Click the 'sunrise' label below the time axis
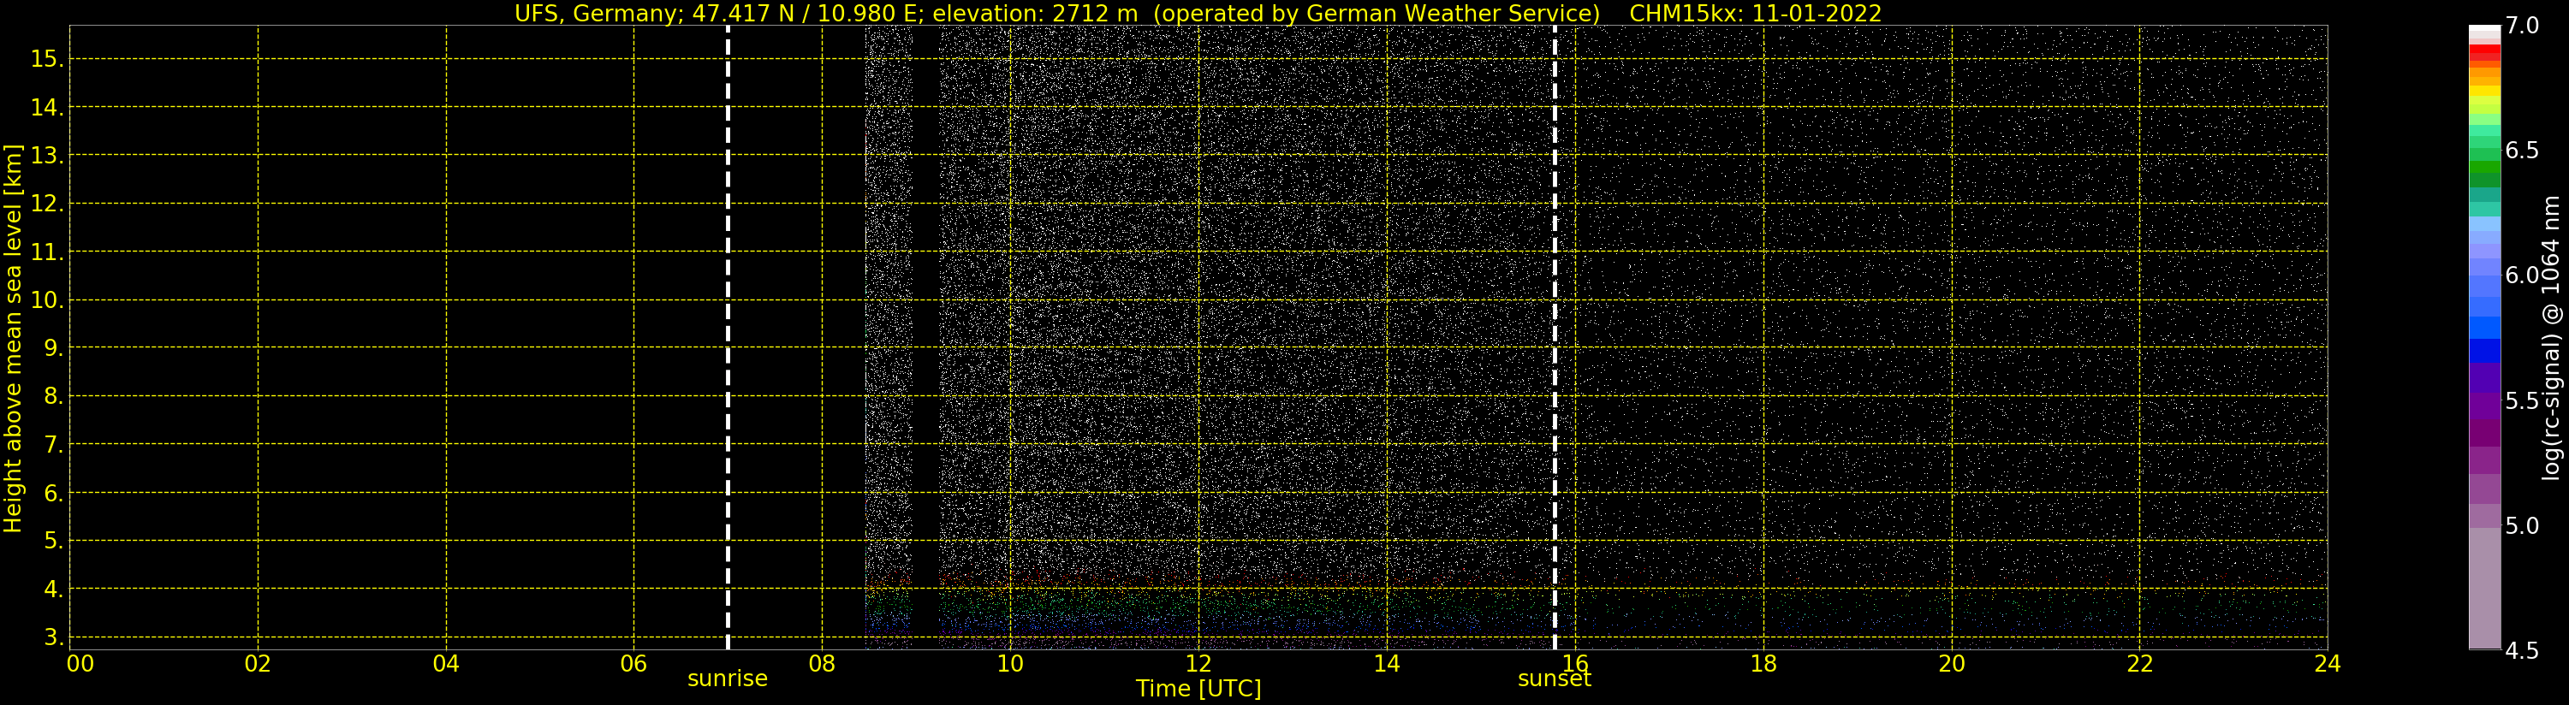The width and height of the screenshot is (2569, 705). point(727,679)
